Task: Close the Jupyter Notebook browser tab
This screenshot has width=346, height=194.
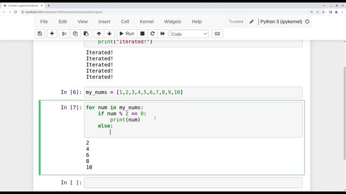Action: click(42, 5)
